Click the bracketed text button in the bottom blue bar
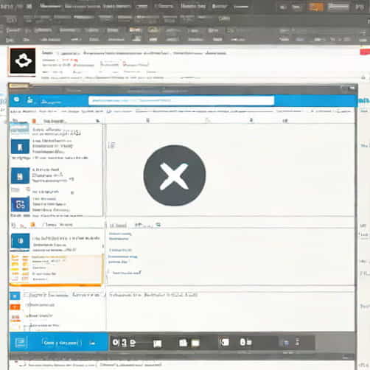This screenshot has width=370, height=370. (62, 343)
